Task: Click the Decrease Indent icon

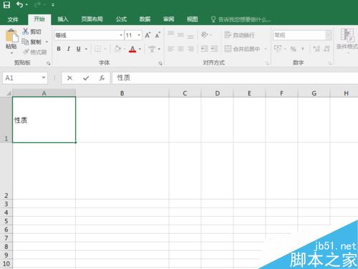Action: pyautogui.click(x=205, y=49)
